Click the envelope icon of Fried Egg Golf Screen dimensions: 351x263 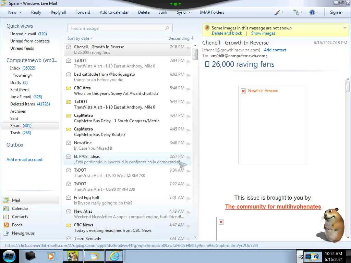coord(69,198)
